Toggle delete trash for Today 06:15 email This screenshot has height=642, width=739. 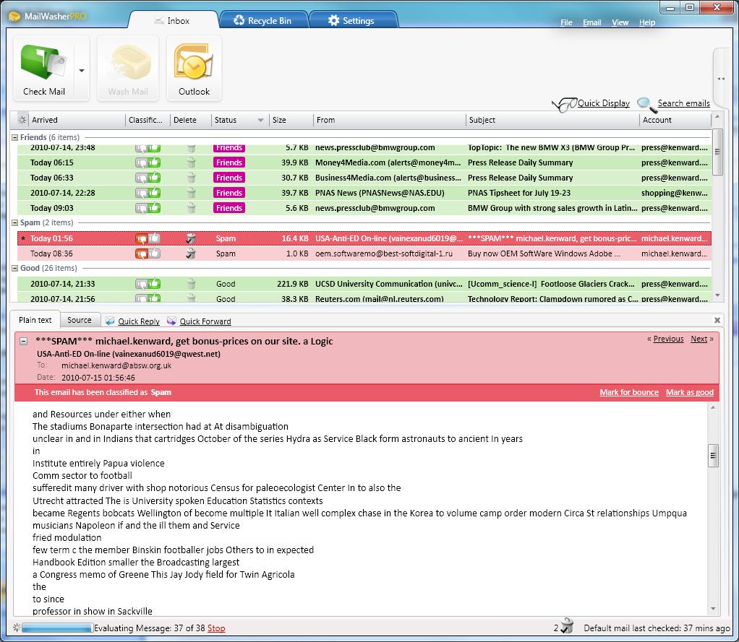tap(191, 162)
